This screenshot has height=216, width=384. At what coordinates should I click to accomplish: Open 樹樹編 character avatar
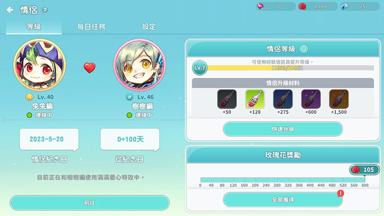tap(140, 65)
